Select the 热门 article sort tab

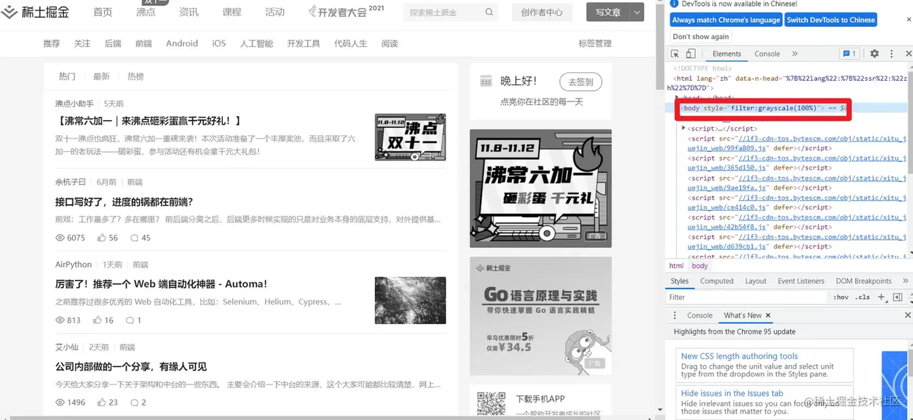tap(67, 76)
